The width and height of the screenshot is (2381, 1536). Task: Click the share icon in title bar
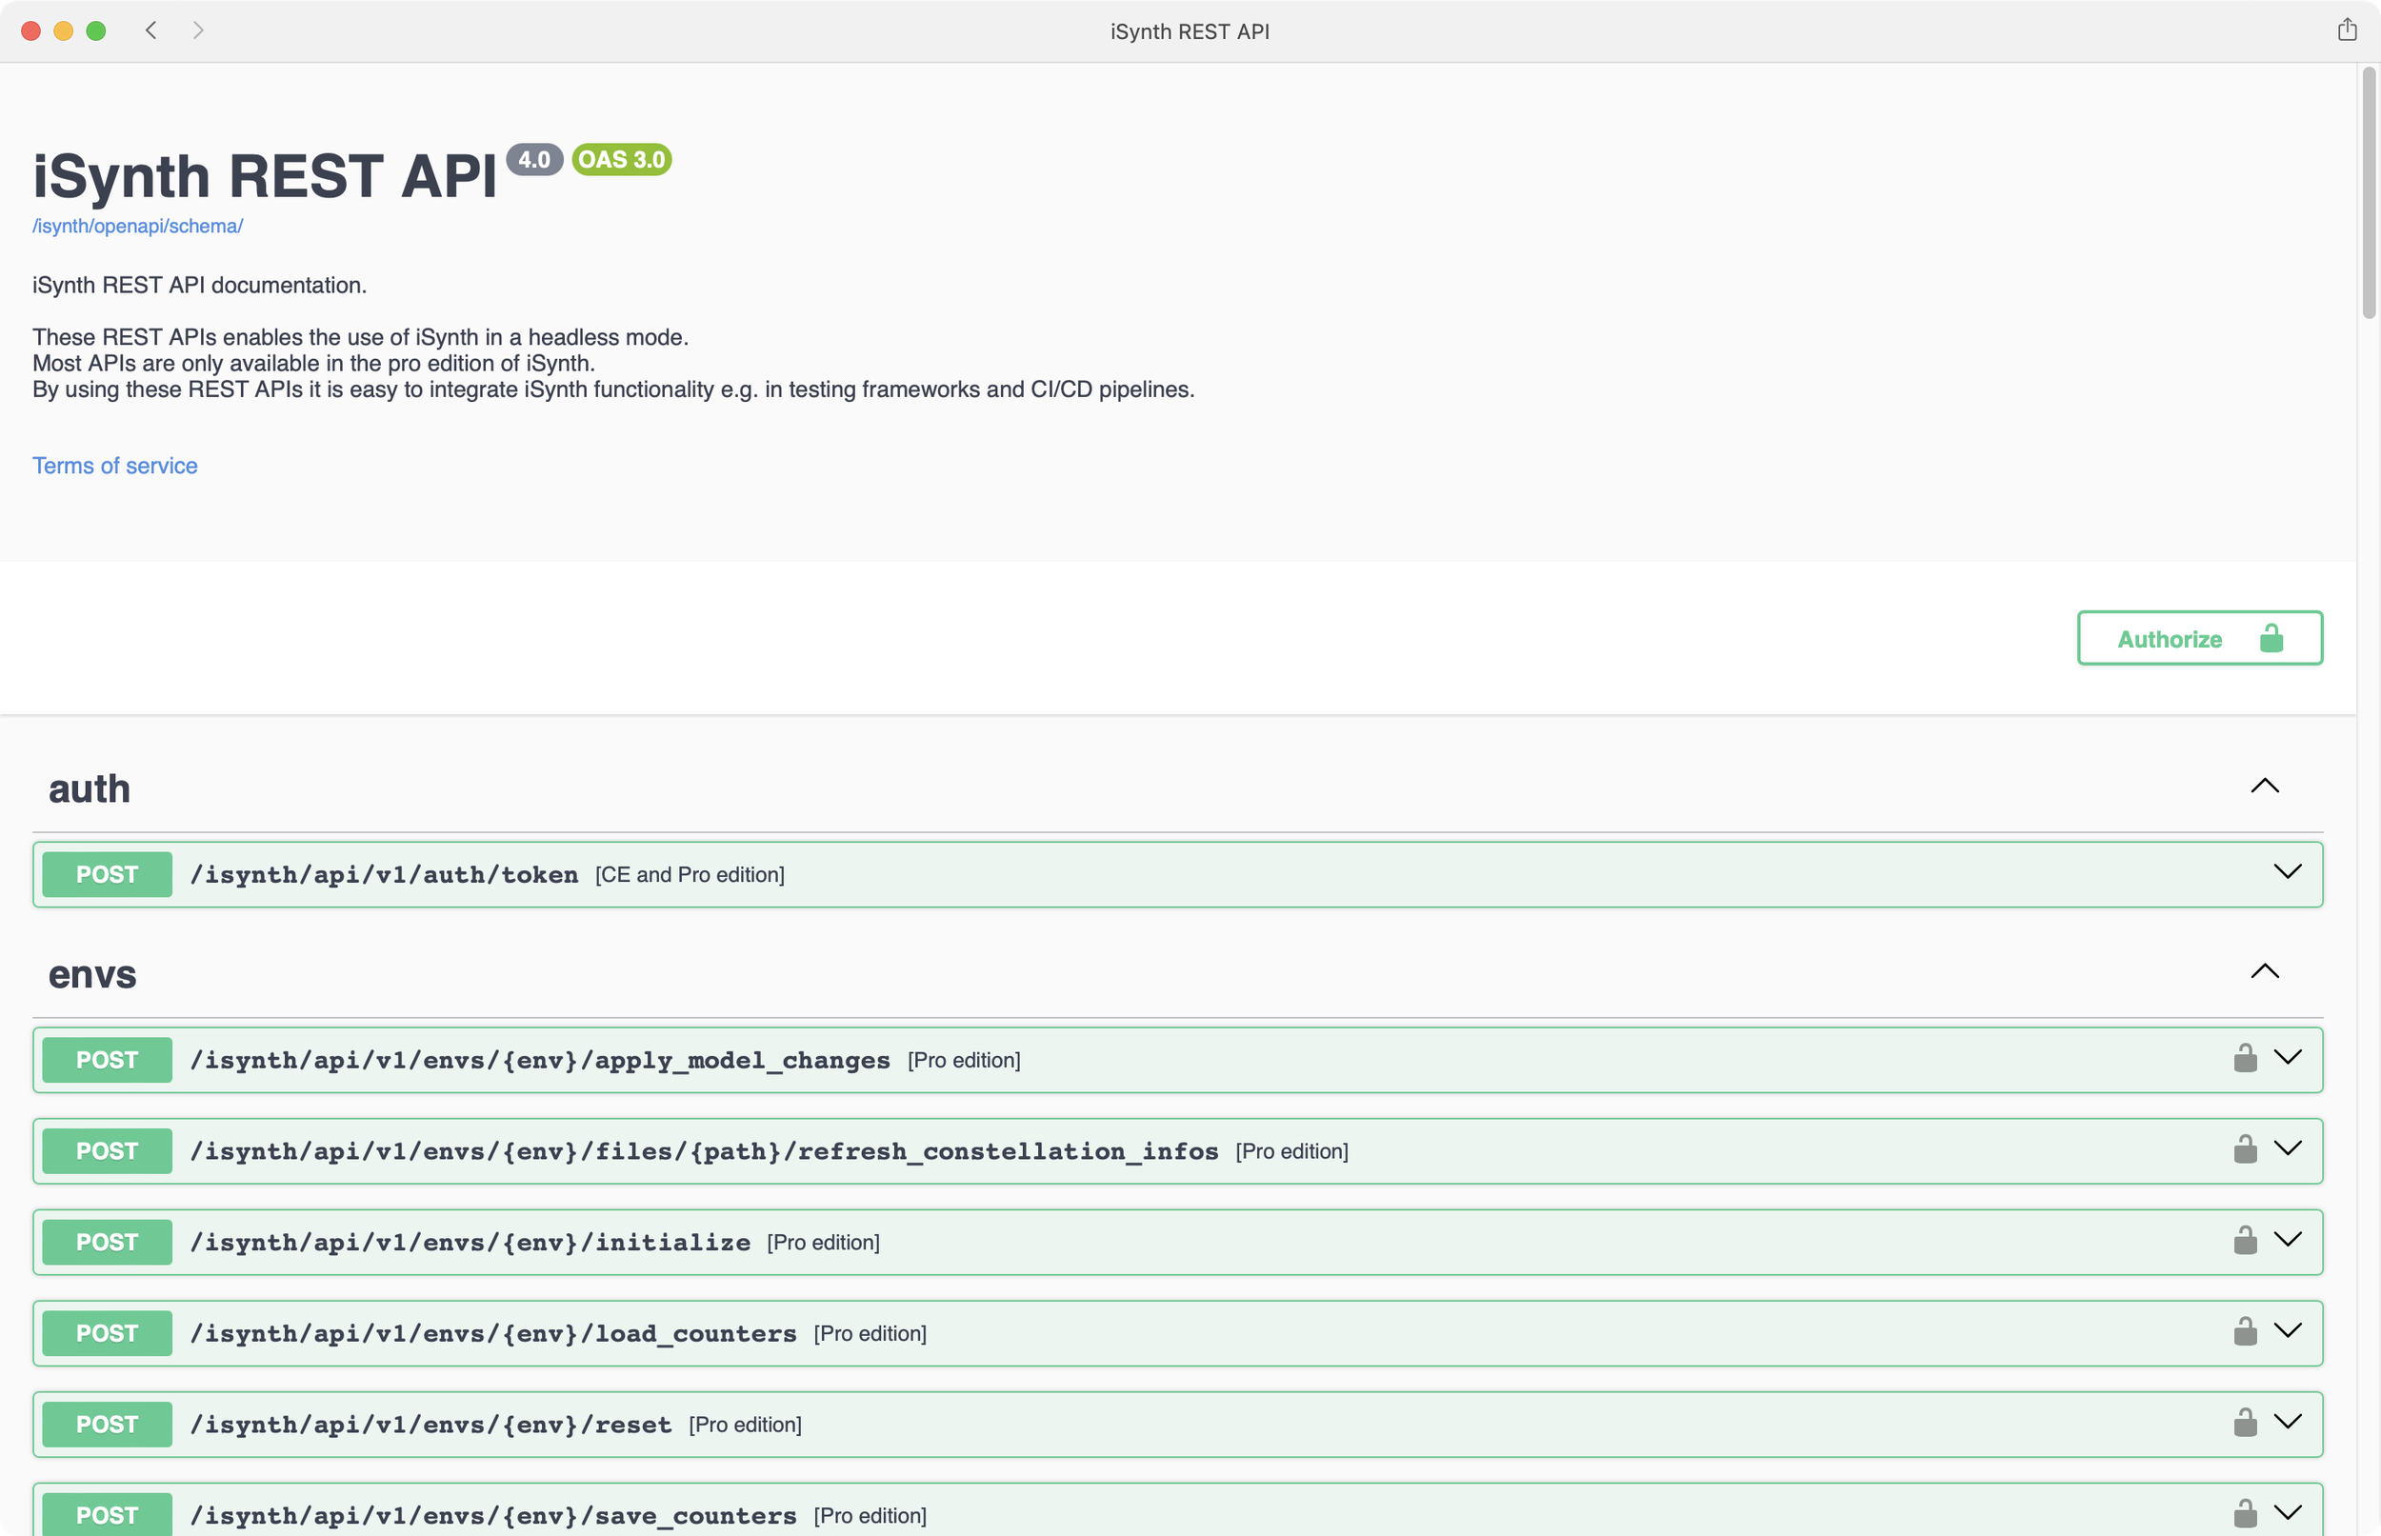click(x=2346, y=30)
